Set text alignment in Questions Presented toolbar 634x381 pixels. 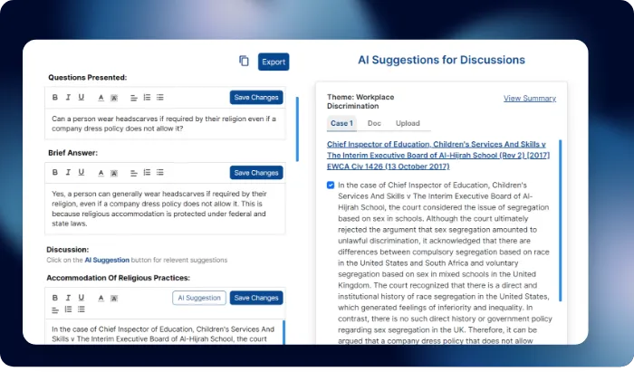tap(134, 98)
